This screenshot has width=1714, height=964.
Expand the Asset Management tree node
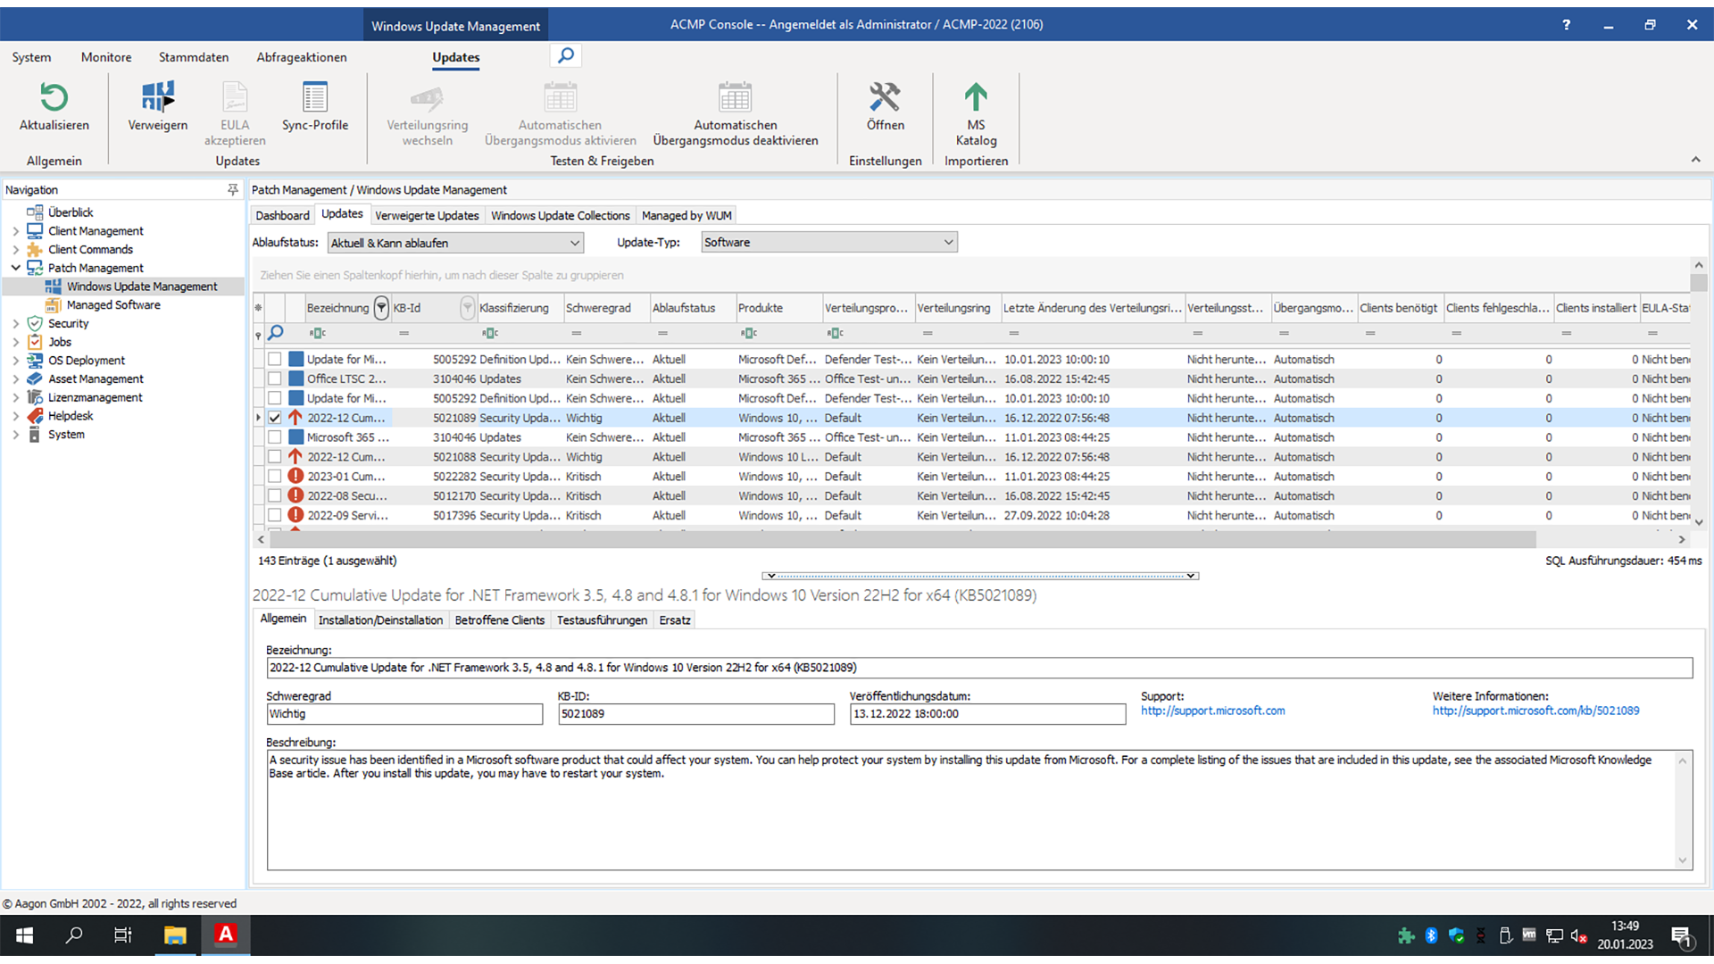(15, 379)
